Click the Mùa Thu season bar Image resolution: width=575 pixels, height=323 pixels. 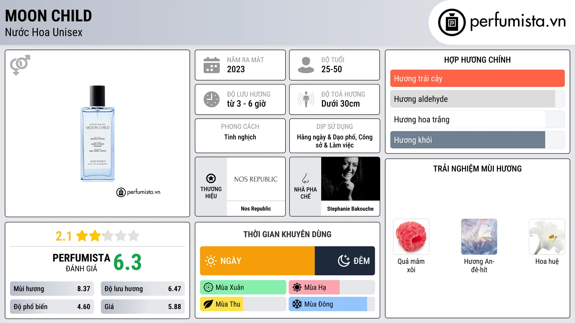click(243, 304)
